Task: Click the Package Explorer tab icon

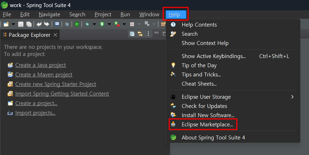Action: point(5,35)
